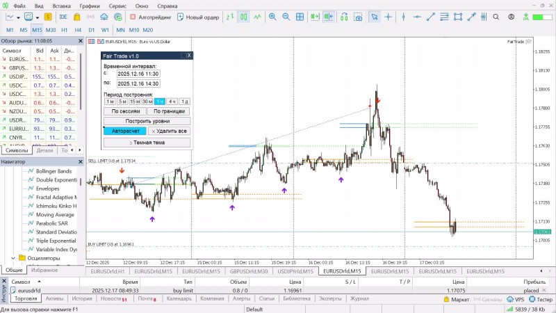Click the По сессиям button

click(x=126, y=111)
